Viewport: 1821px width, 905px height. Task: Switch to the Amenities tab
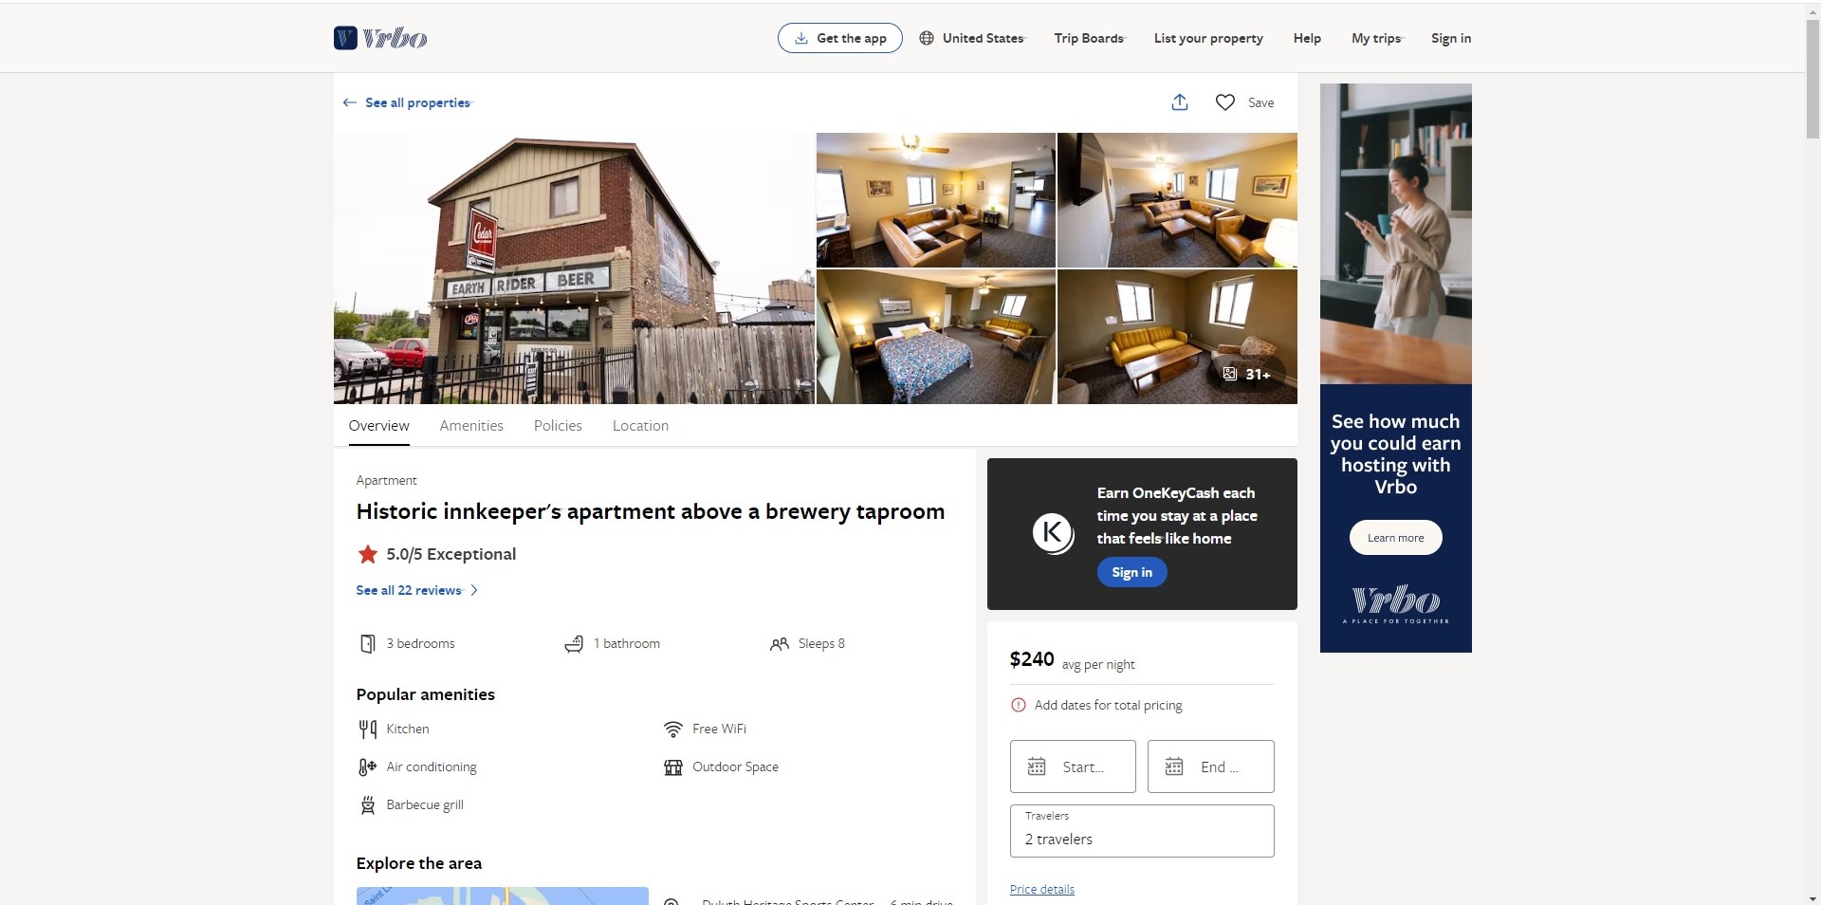(x=471, y=426)
